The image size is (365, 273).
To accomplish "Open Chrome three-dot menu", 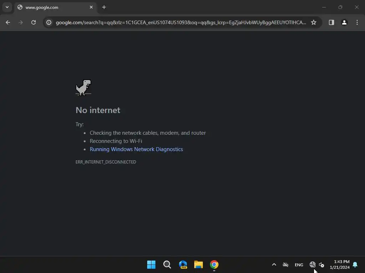I will click(x=357, y=22).
